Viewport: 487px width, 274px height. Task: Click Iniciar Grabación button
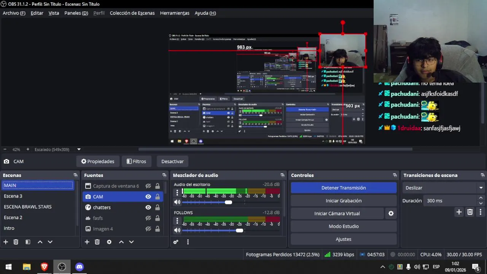tap(344, 201)
